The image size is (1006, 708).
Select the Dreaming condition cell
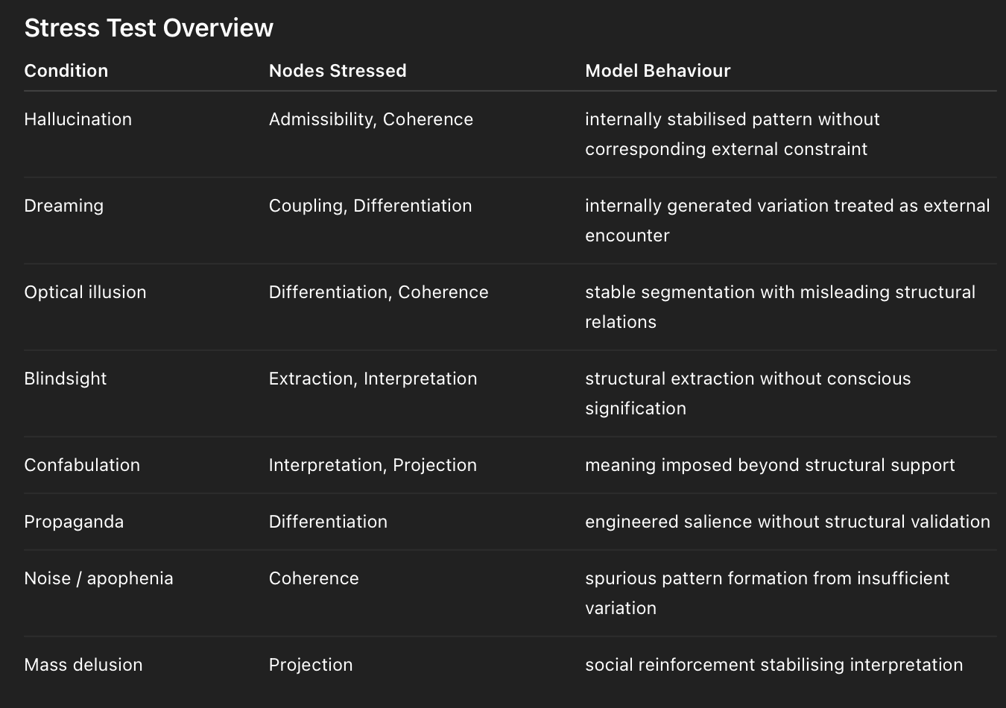tap(63, 206)
